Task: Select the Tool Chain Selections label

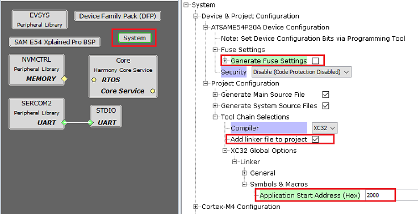Action: pyautogui.click(x=255, y=117)
